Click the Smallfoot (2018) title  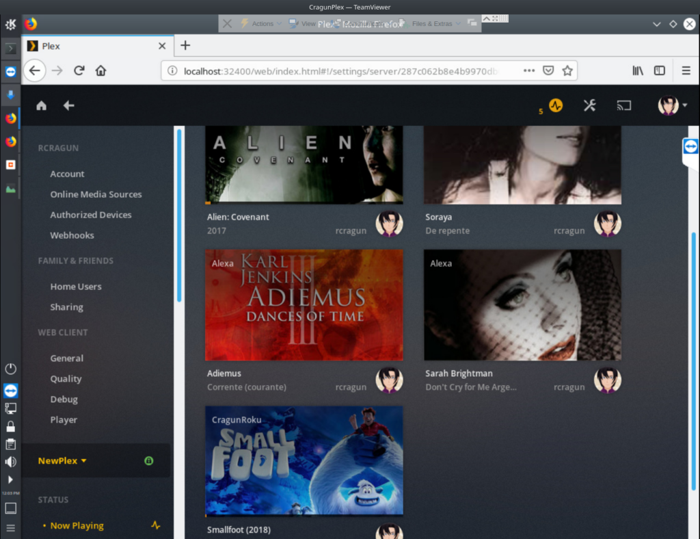pyautogui.click(x=239, y=530)
